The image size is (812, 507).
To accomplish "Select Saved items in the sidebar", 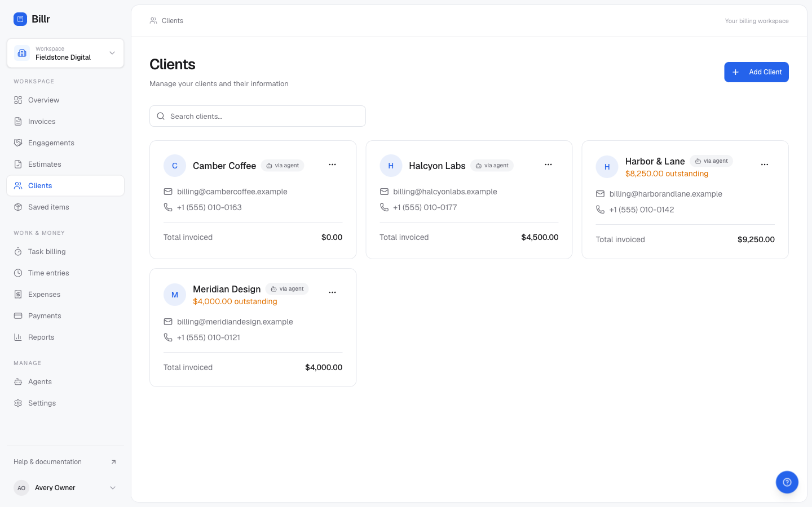I will (65, 207).
